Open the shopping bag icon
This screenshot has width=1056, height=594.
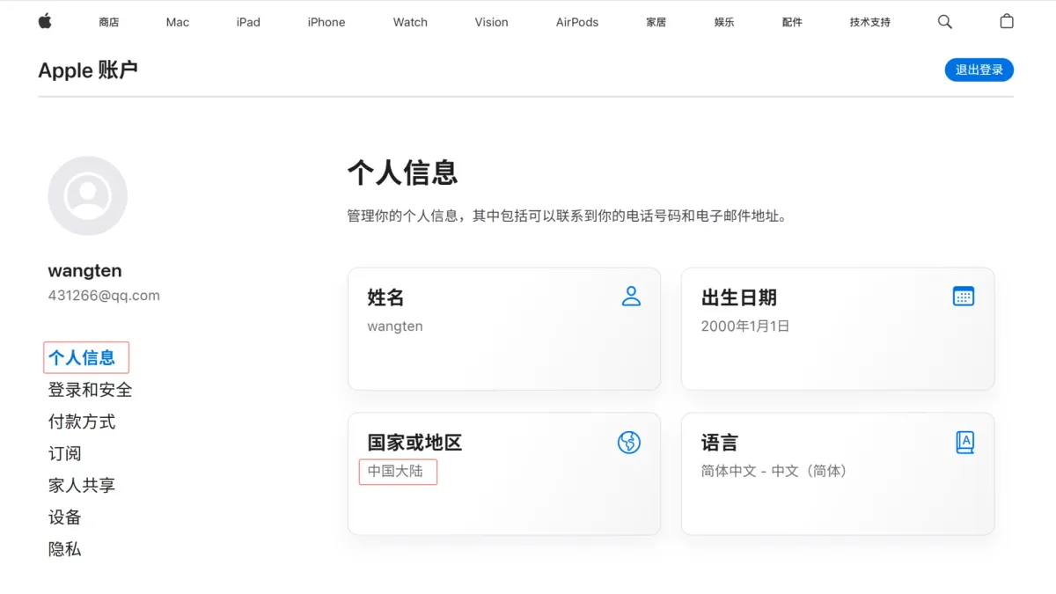[x=1007, y=21]
